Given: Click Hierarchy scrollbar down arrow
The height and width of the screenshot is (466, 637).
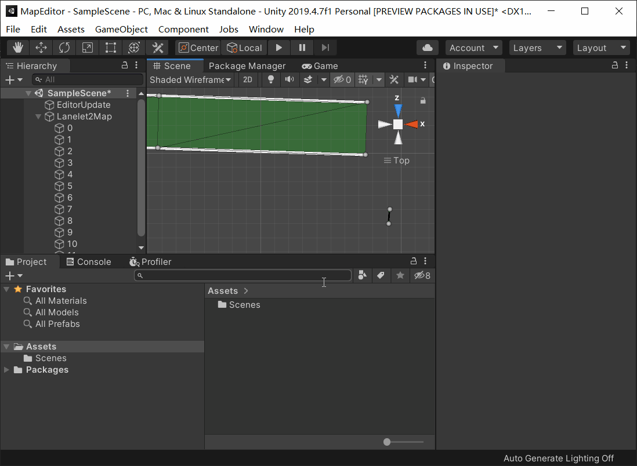Looking at the screenshot, I should (x=141, y=247).
